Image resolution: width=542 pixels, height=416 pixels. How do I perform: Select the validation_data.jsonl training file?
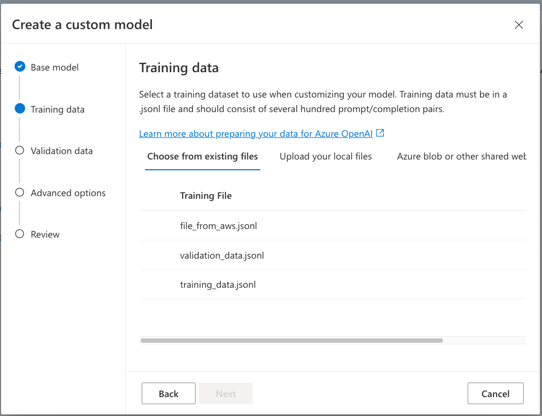tap(221, 255)
